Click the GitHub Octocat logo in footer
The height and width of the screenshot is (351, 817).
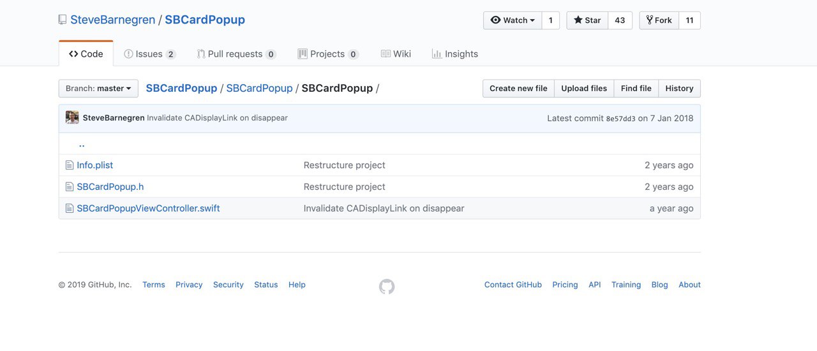click(387, 287)
